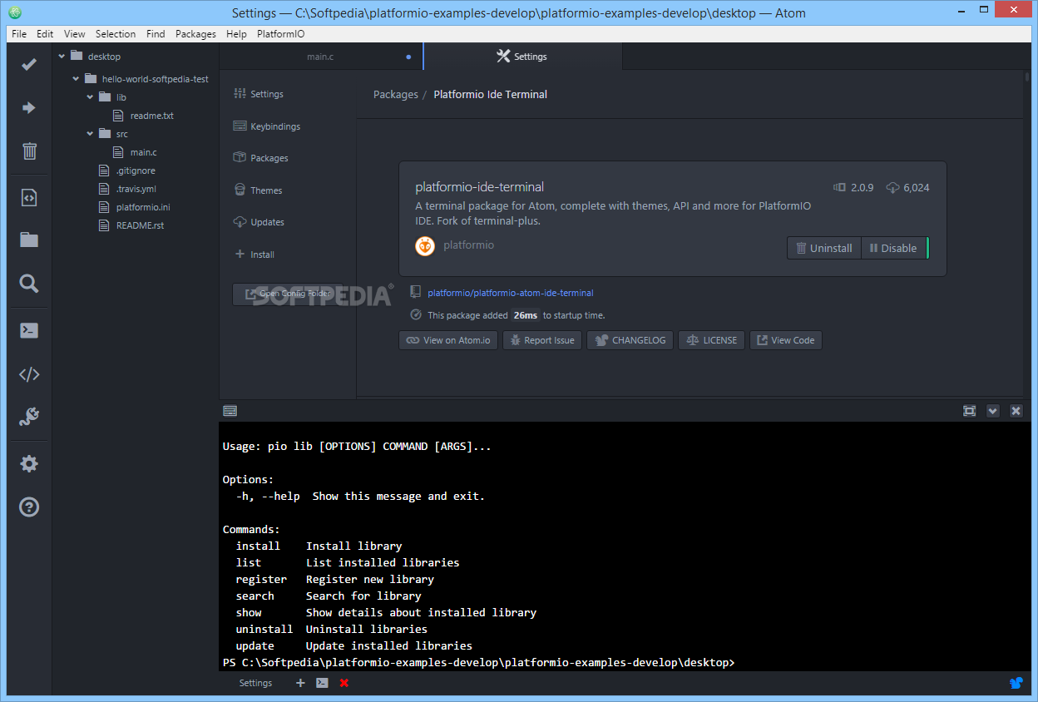Maximize the terminal panel
Viewport: 1038px width, 702px height.
[x=969, y=411]
